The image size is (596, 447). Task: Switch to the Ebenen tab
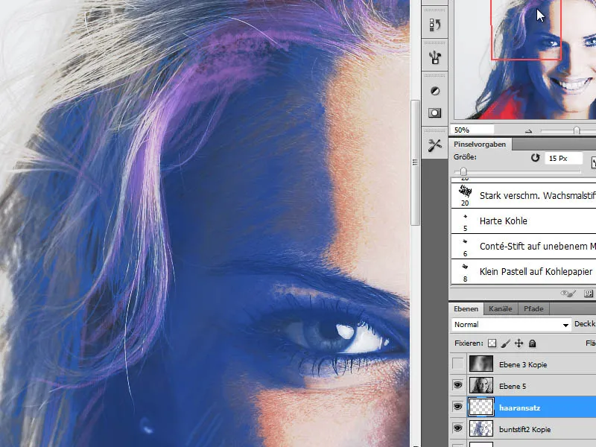466,308
